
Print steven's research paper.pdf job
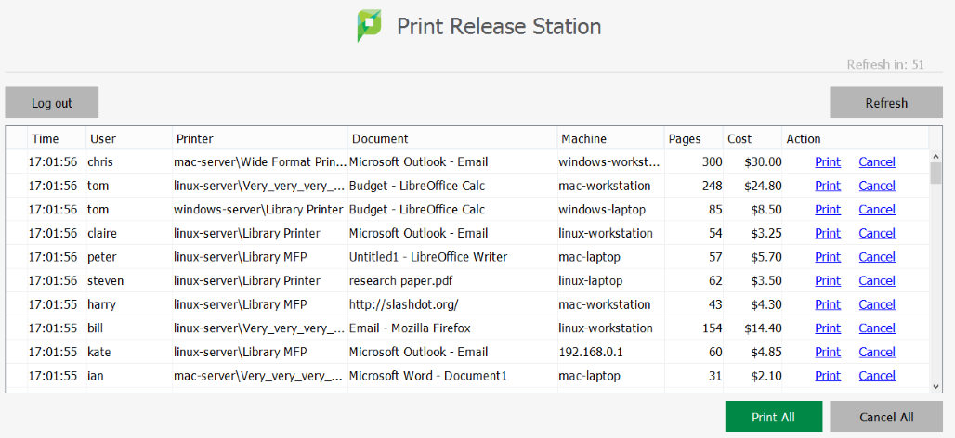(x=827, y=280)
